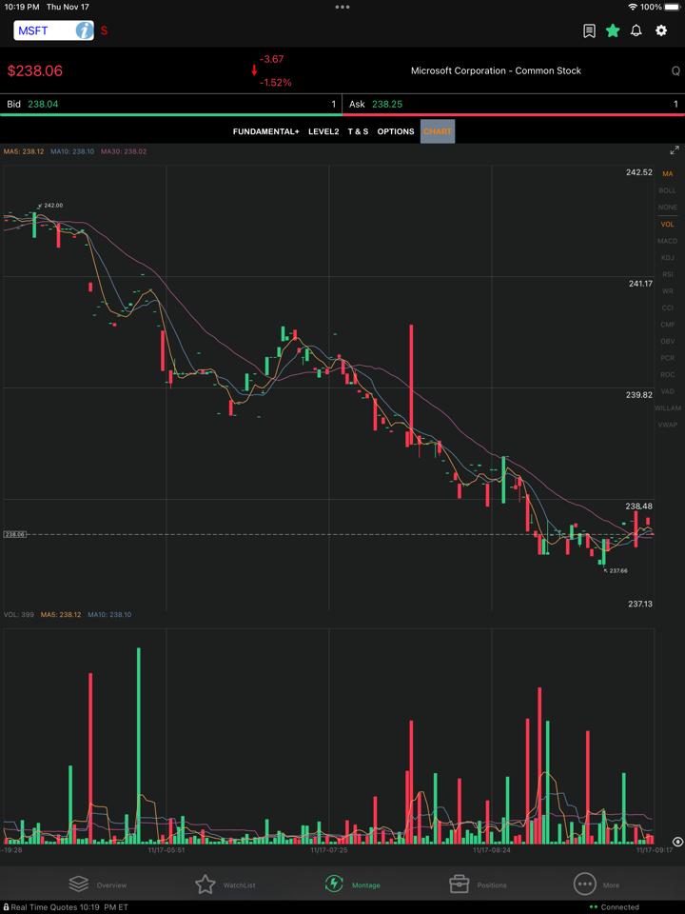Open settings gear icon
This screenshot has width=685, height=914.
click(x=661, y=30)
